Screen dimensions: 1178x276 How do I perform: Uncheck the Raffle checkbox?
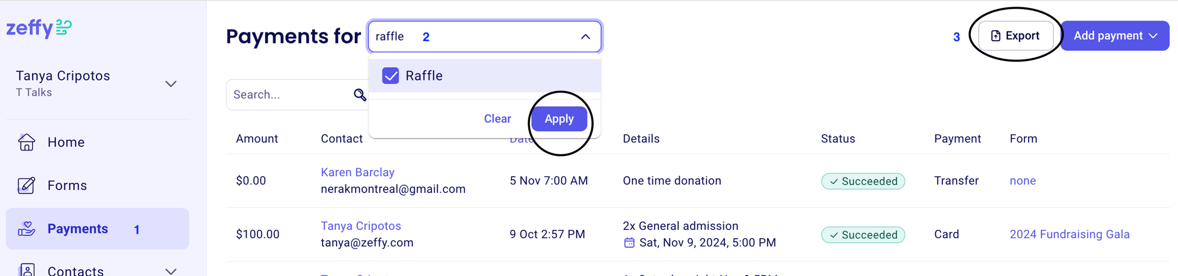pyautogui.click(x=390, y=76)
